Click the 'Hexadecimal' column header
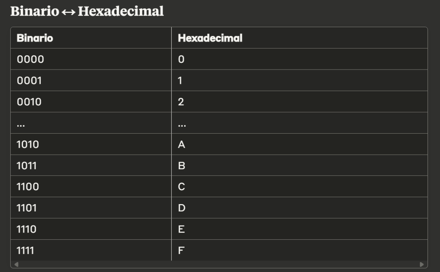This screenshot has width=440, height=272. click(210, 38)
